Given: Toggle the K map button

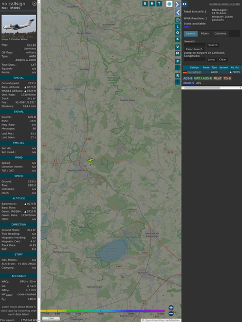Looking at the screenshot, I should click(x=177, y=39).
